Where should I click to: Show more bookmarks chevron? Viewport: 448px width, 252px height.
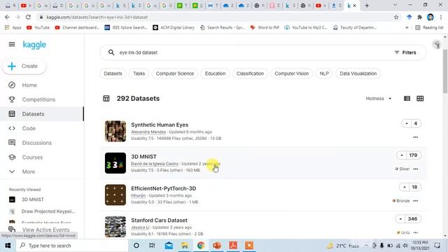tap(407, 28)
